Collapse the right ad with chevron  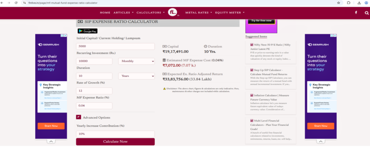click(320, 141)
